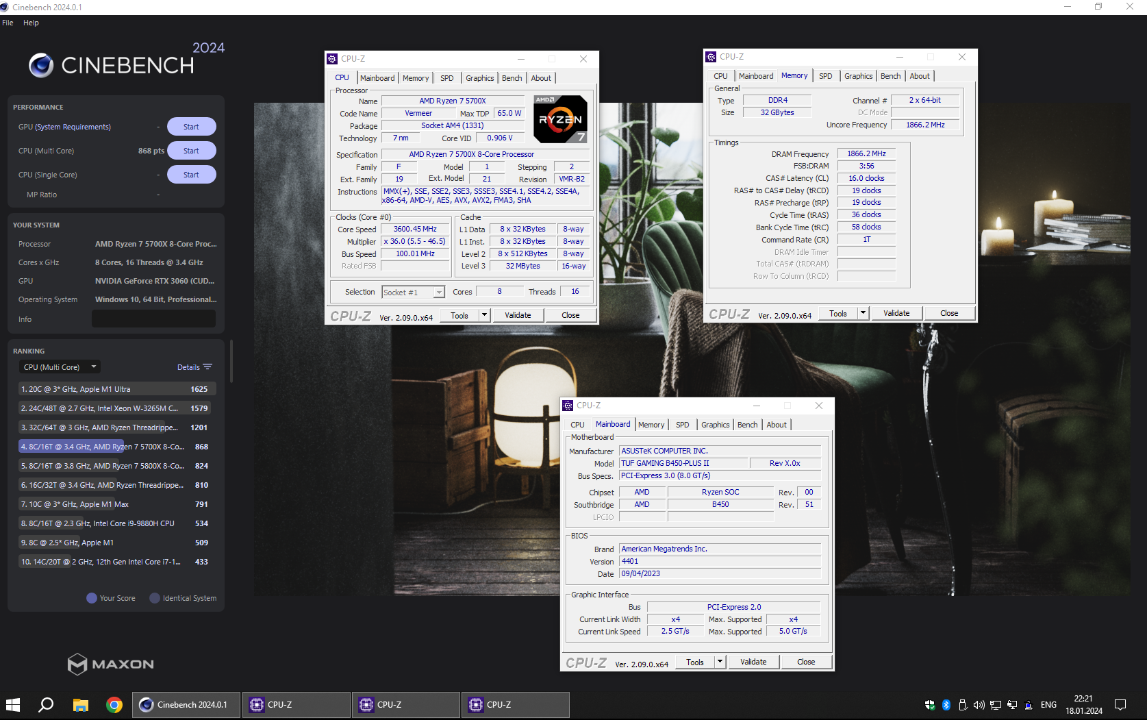The width and height of the screenshot is (1147, 720).
Task: Click the TUF GAMING B450-PLUS II model field
Action: [683, 463]
